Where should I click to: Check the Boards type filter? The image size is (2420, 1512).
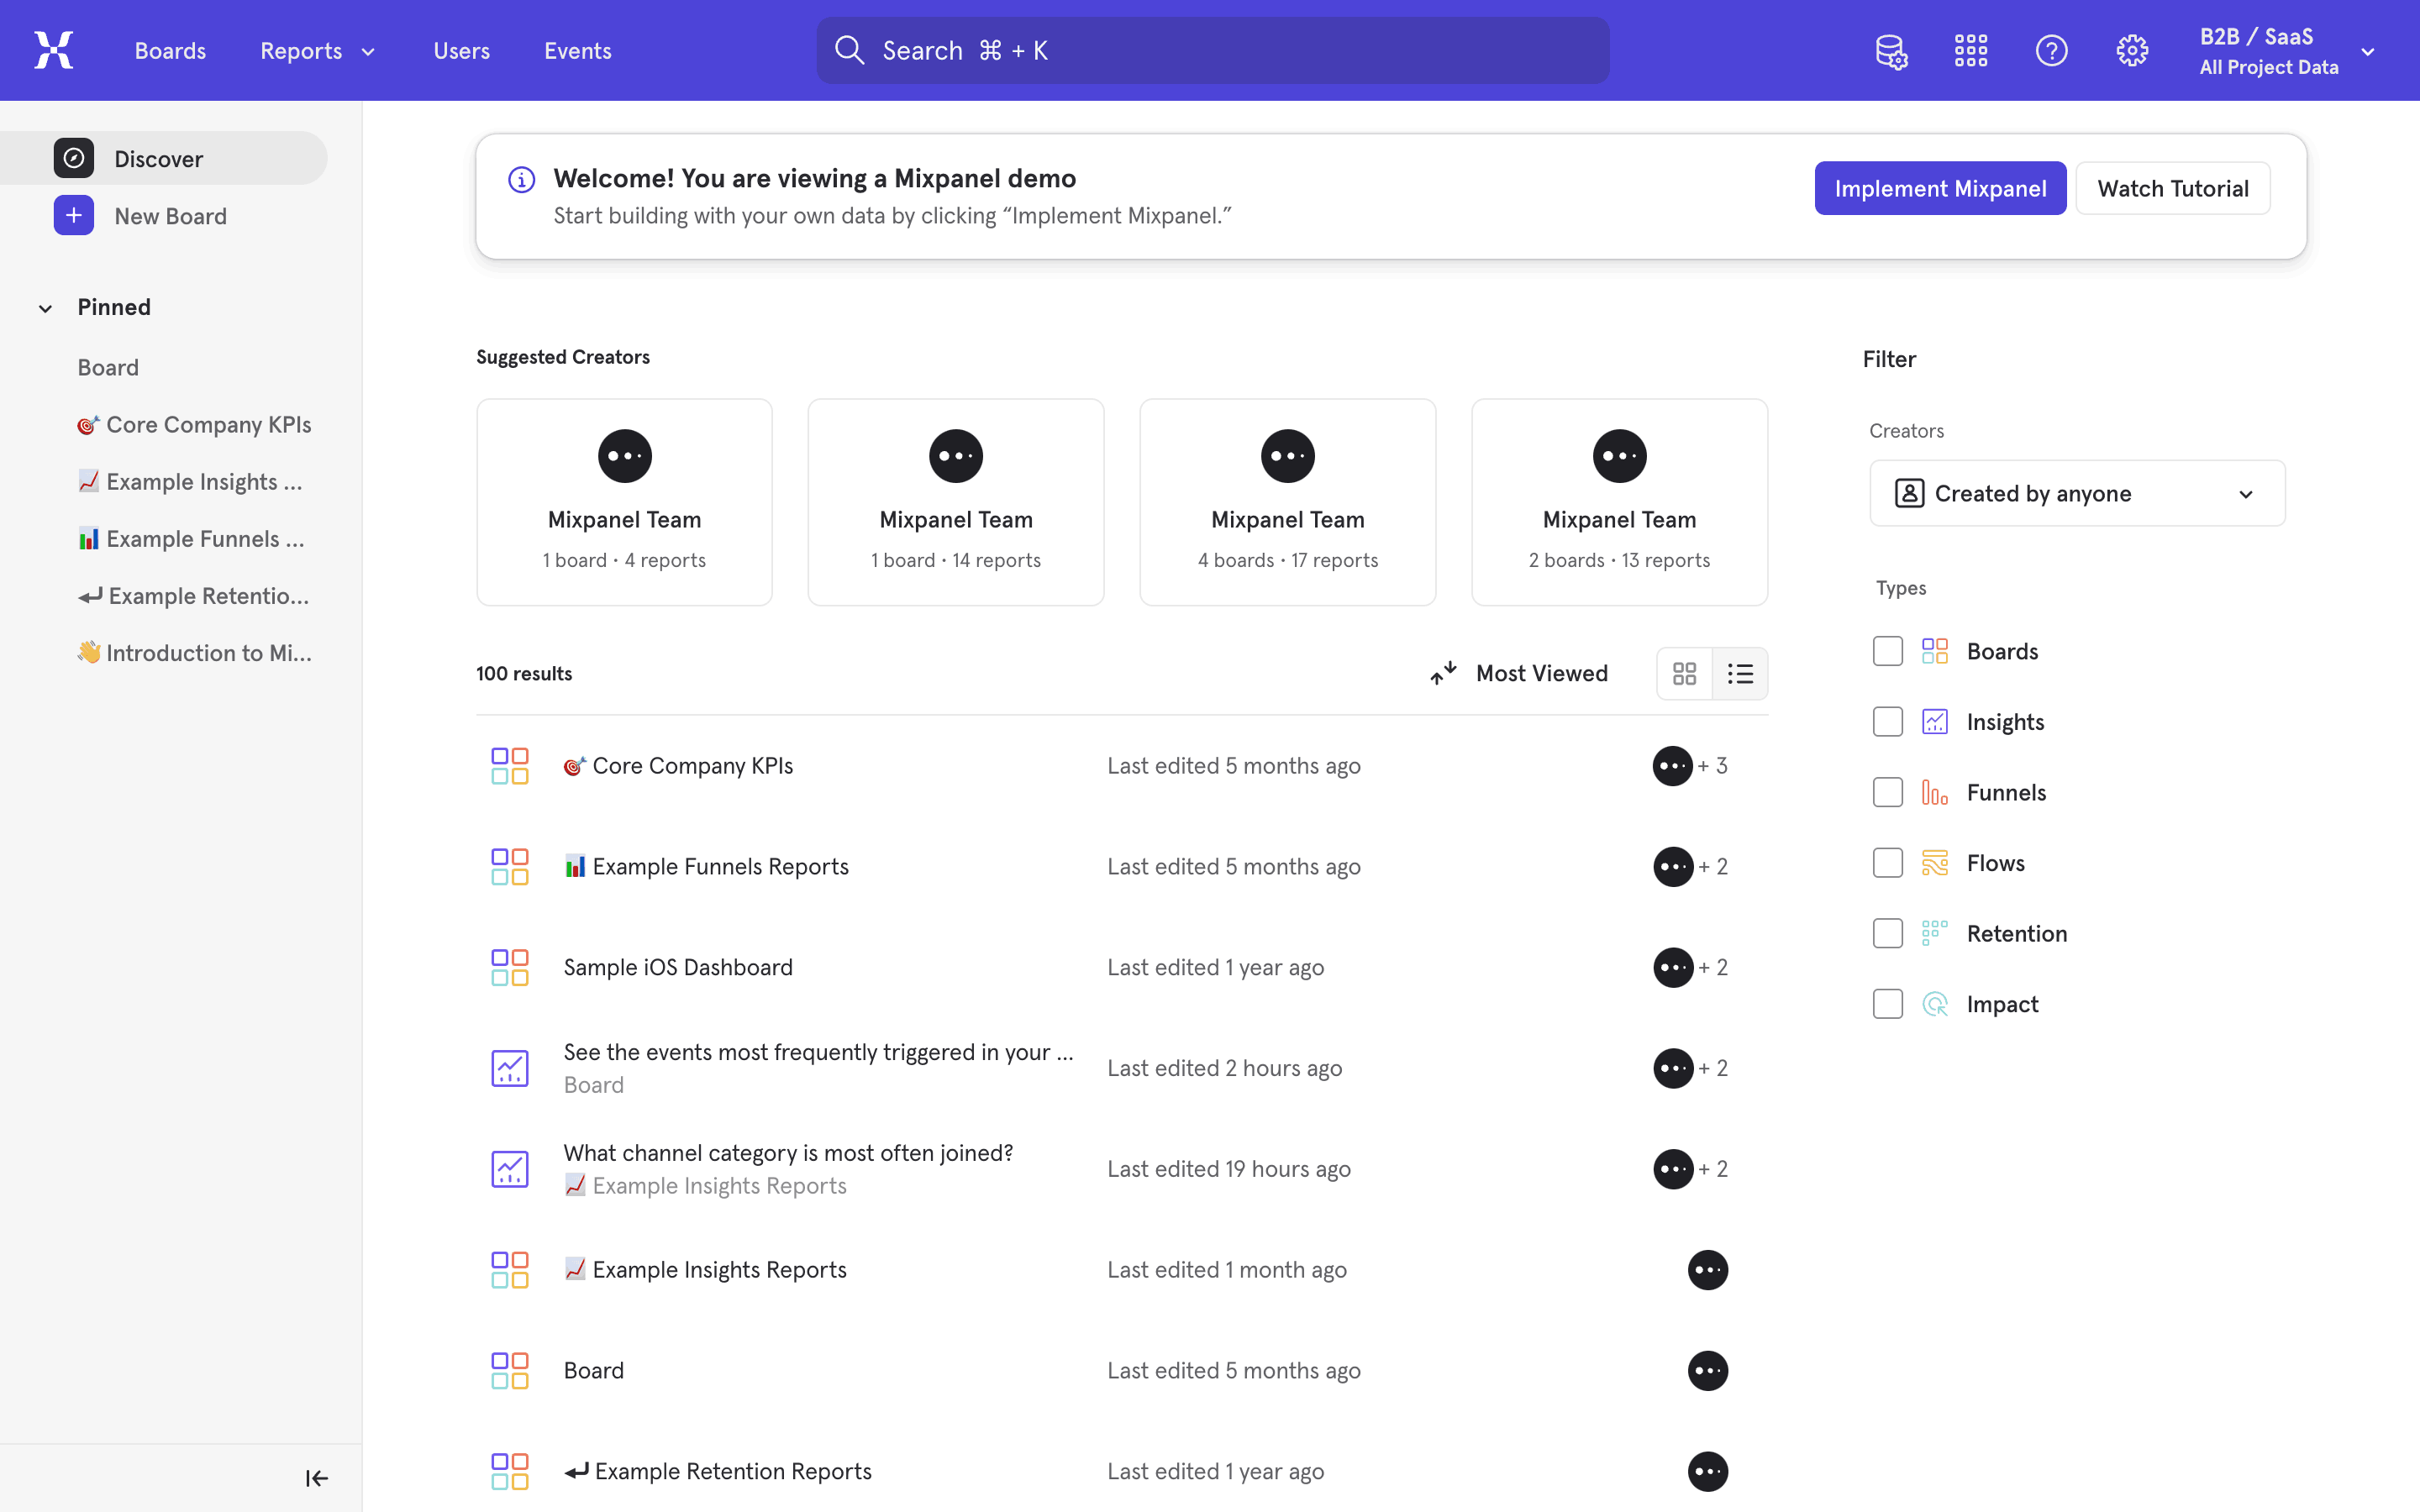(1887, 651)
